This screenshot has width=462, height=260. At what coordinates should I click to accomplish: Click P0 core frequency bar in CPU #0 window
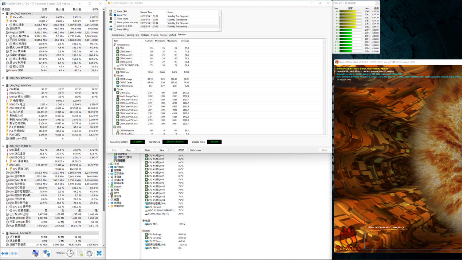(x=351, y=11)
